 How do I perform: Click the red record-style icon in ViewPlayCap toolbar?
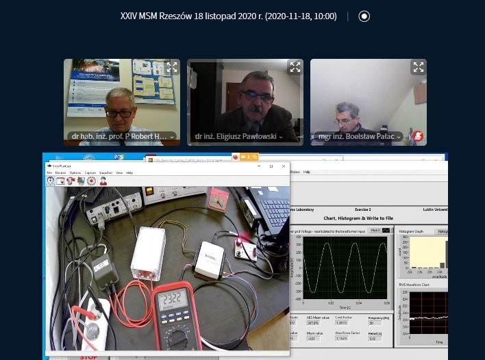[x=91, y=181]
